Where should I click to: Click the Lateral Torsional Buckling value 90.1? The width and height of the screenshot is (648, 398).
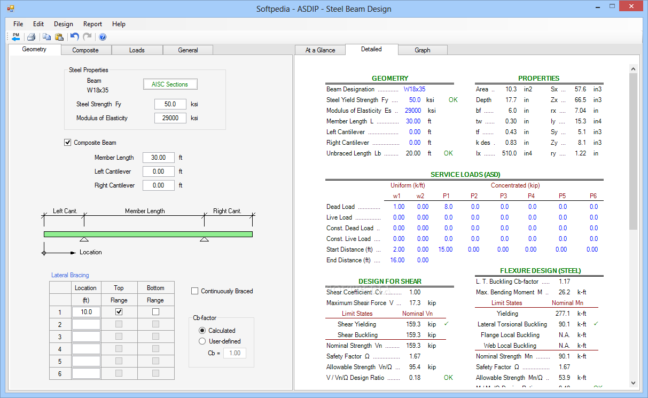pyautogui.click(x=565, y=324)
